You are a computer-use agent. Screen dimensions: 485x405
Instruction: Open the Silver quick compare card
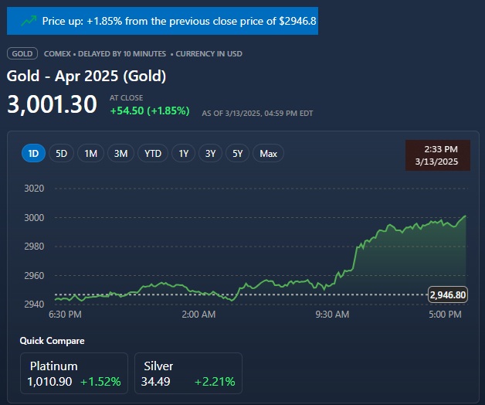tap(188, 373)
